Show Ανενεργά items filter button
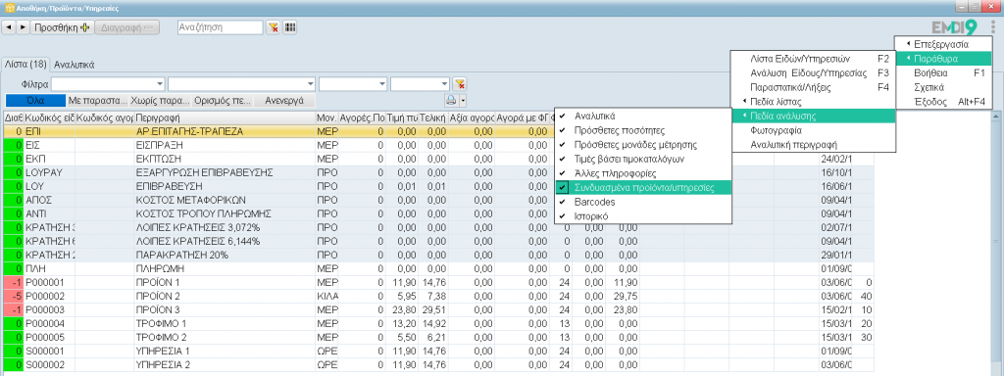 (283, 101)
